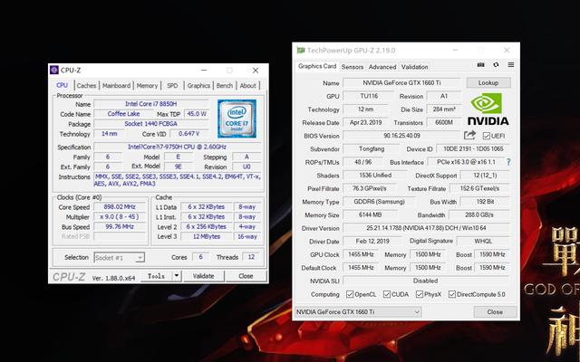This screenshot has height=362, width=580.
Task: Click the Lookup button in GPU-Z
Action: pos(488,82)
